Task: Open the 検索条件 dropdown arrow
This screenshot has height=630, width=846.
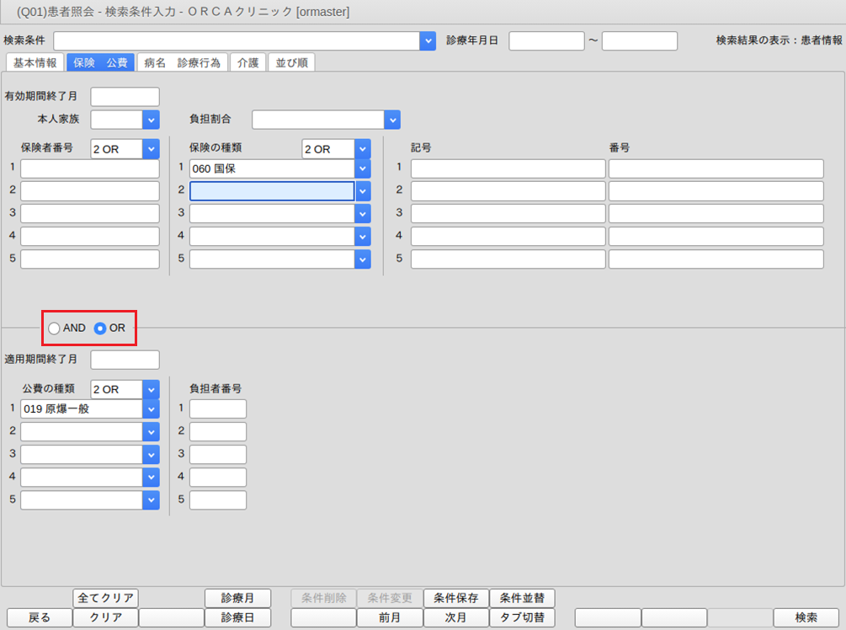Action: tap(428, 40)
